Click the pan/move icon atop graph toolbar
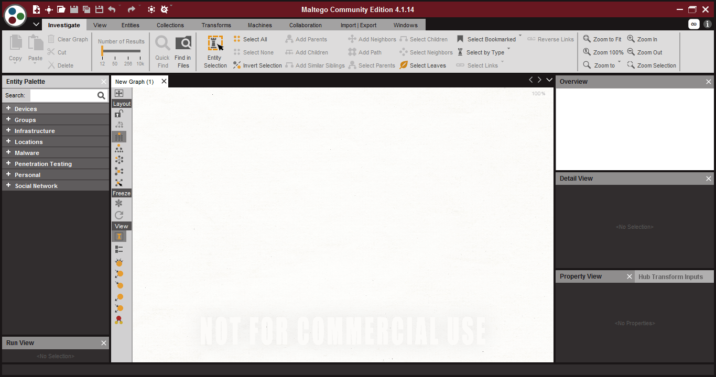716x377 pixels. click(119, 93)
